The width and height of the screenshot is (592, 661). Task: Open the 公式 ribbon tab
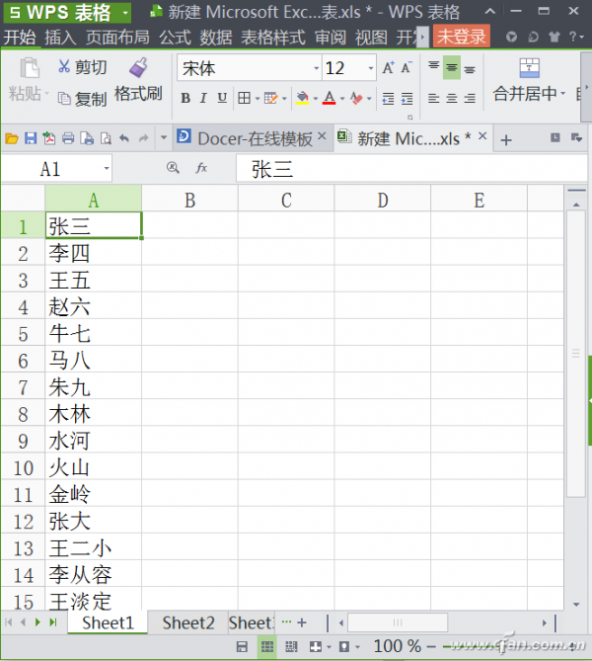175,38
